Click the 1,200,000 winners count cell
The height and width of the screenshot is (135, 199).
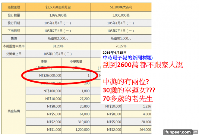point(79,130)
